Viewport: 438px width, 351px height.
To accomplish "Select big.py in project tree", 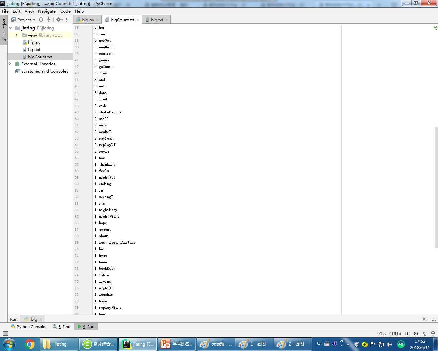I will (x=34, y=43).
